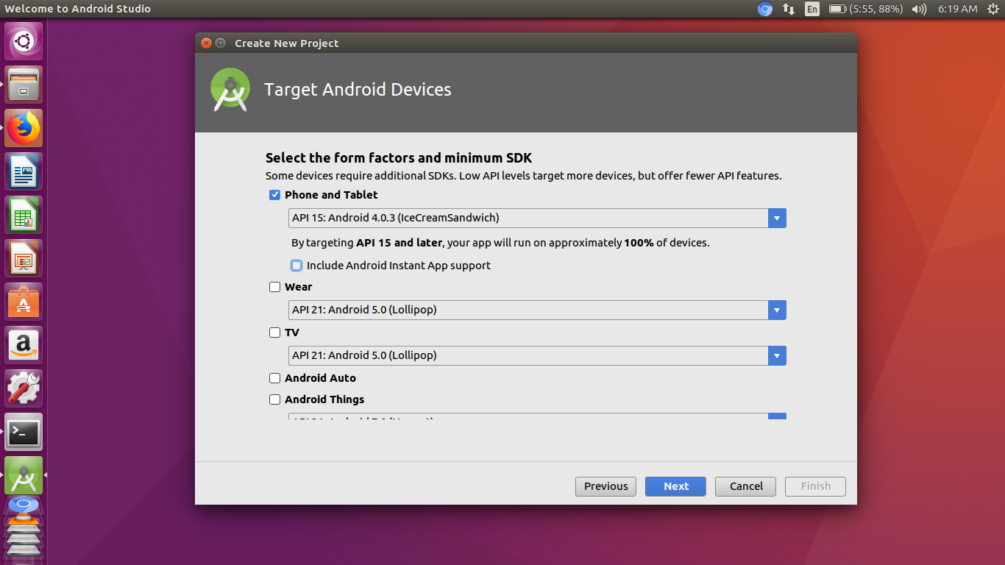Open Ubuntu dash search icon

[x=24, y=41]
